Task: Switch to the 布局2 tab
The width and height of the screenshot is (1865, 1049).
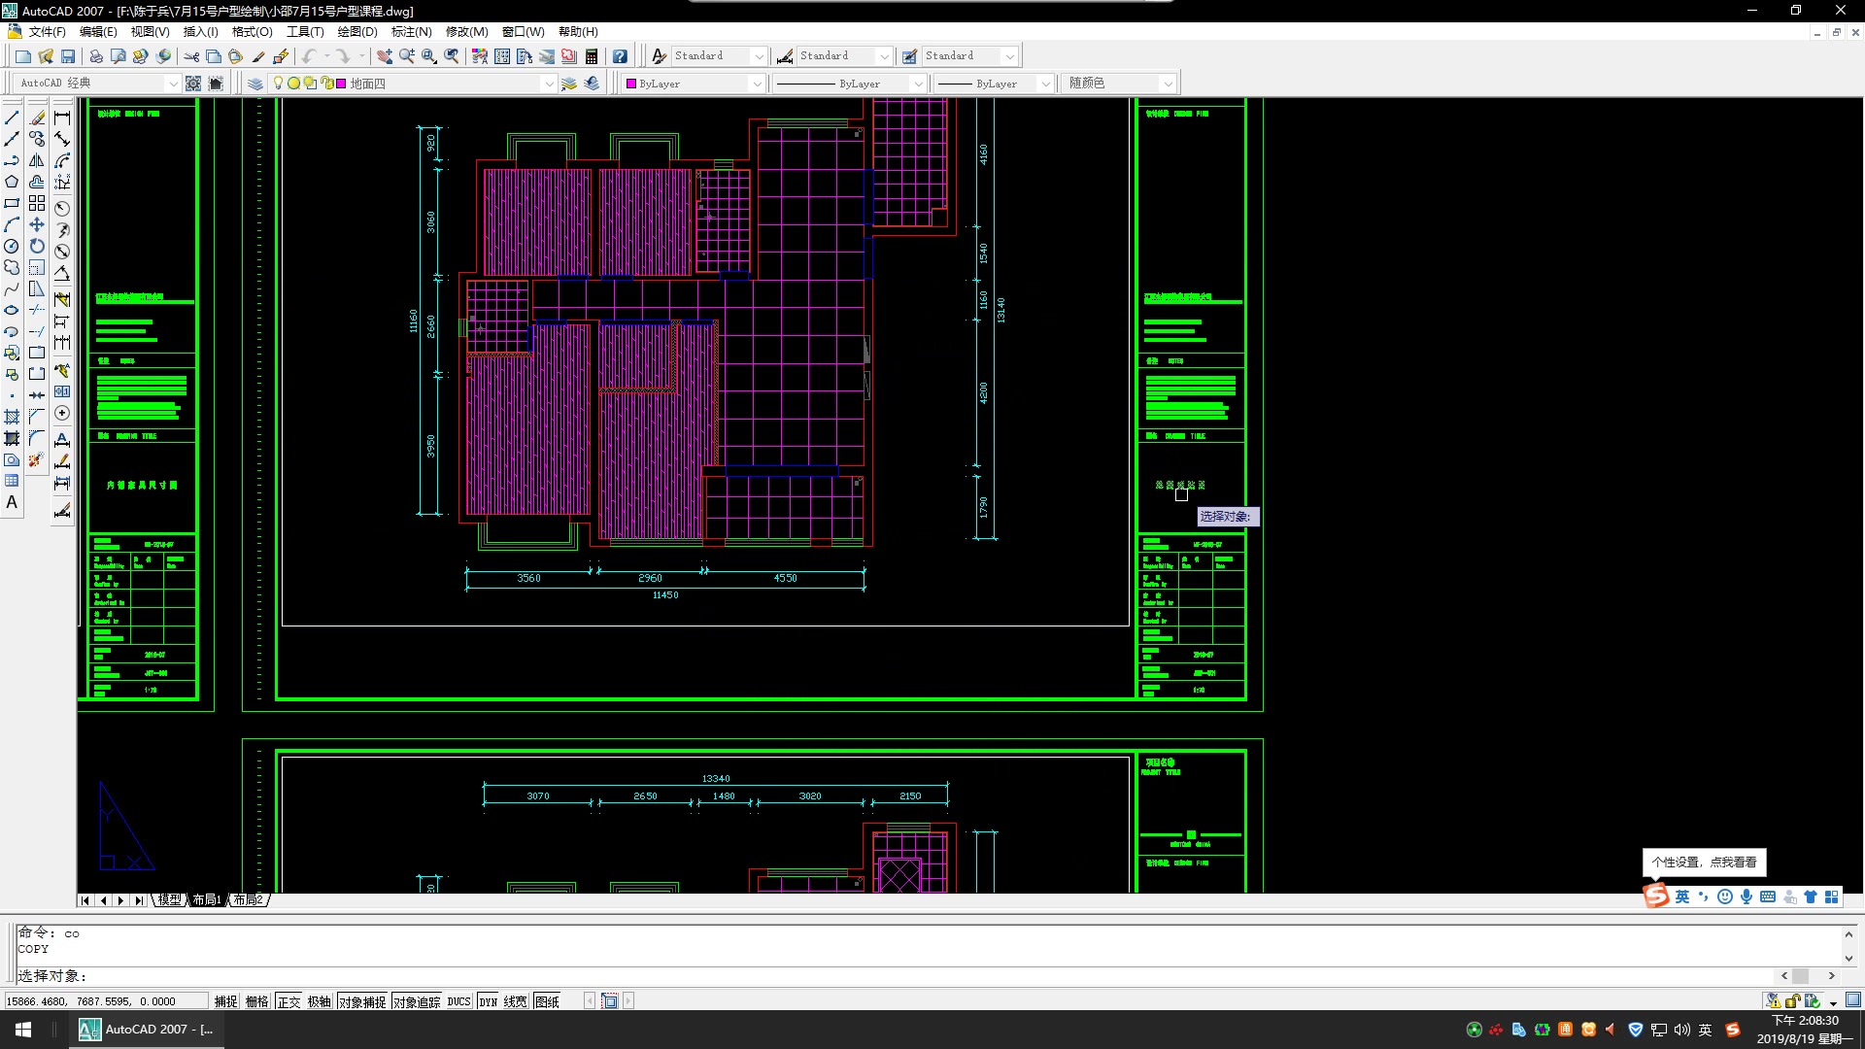Action: 248,900
